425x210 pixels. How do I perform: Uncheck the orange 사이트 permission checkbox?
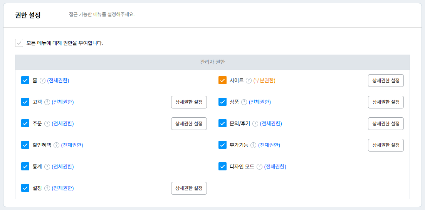pos(222,80)
